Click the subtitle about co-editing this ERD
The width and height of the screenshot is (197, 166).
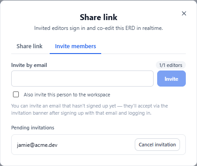click(x=98, y=28)
